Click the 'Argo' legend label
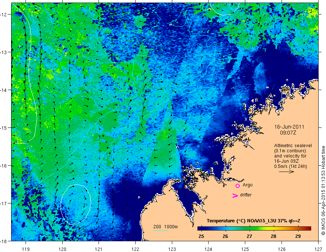The width and height of the screenshot is (326, 252). click(x=247, y=185)
